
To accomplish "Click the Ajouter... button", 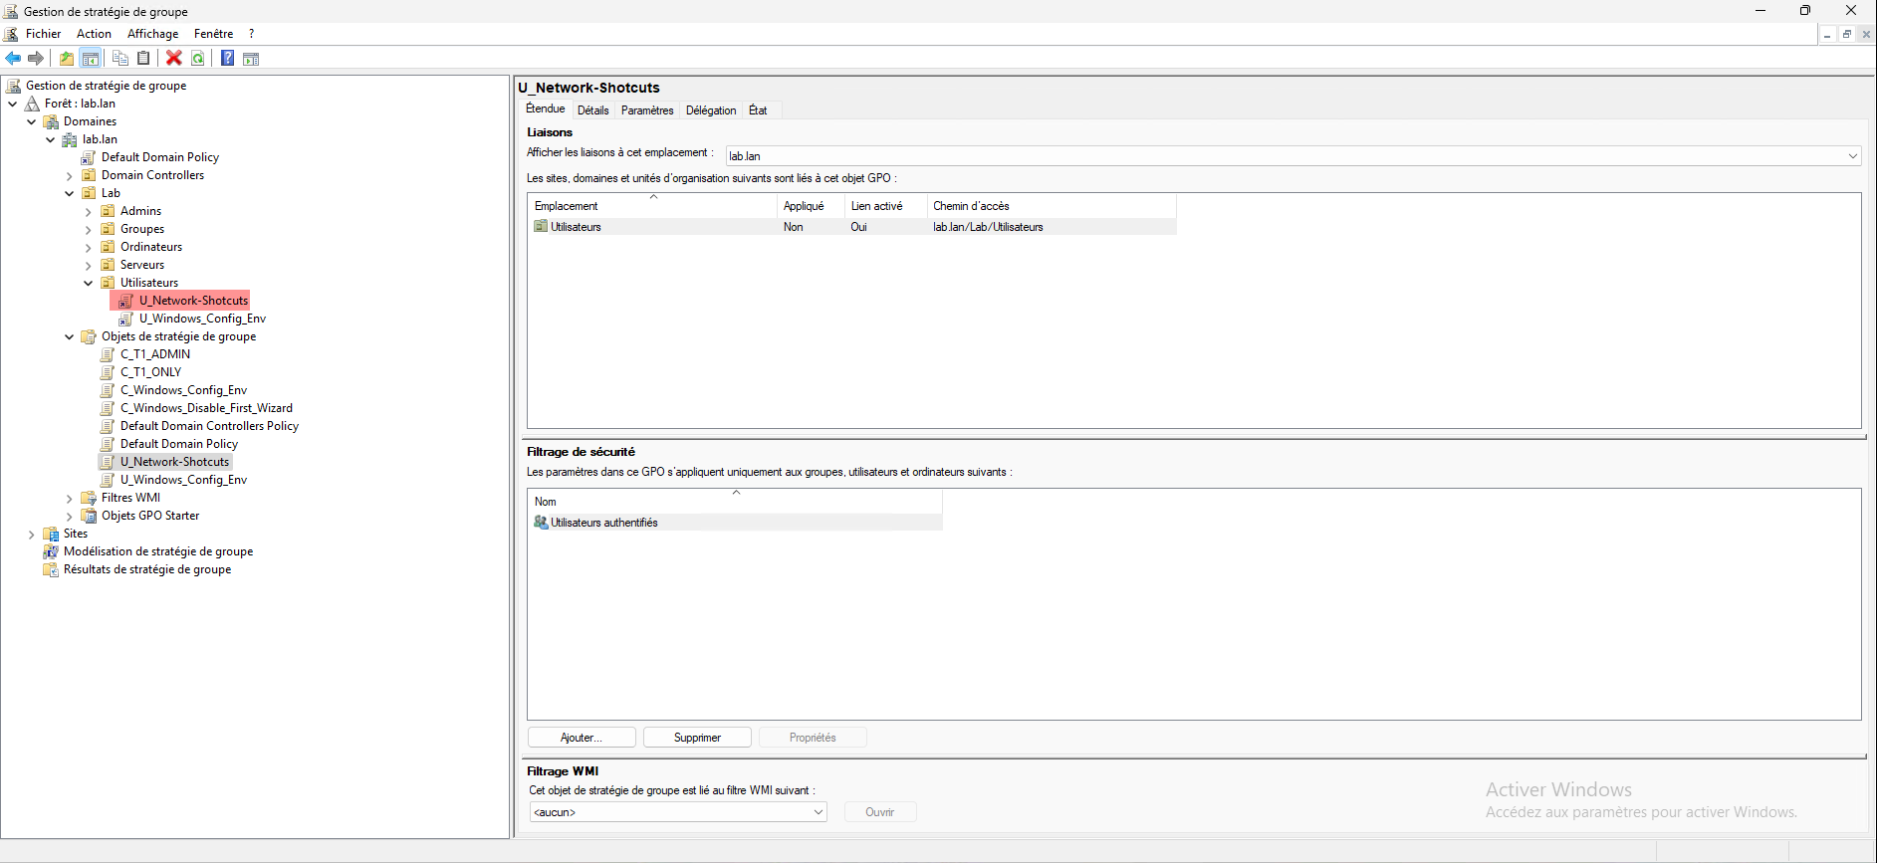I will click(582, 738).
